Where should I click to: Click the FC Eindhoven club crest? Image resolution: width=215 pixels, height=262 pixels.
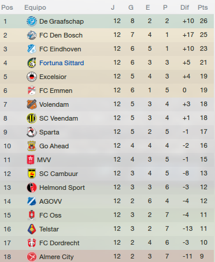click(32, 49)
